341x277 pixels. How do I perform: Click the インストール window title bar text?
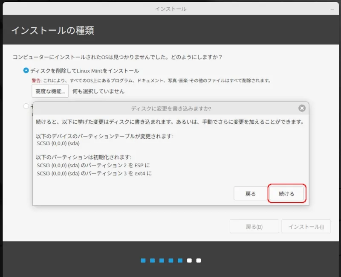point(170,9)
